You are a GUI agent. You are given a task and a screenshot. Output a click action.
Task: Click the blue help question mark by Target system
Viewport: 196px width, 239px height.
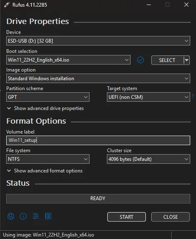pyautogui.click(x=193, y=96)
